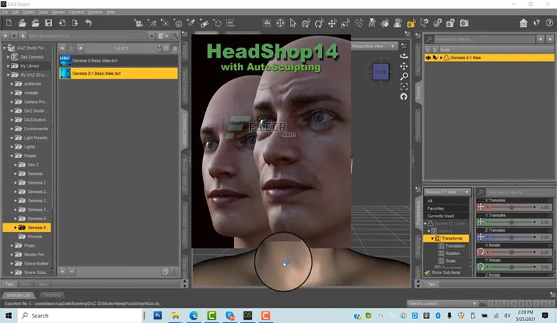
Task: Collapse the People folder node
Action: coord(12,155)
